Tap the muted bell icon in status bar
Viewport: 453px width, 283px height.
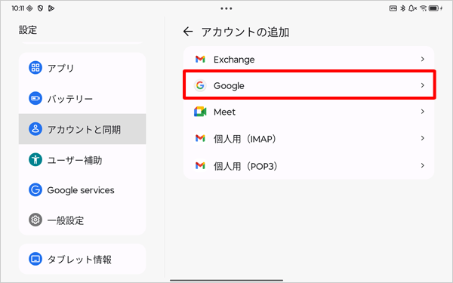tap(412, 8)
